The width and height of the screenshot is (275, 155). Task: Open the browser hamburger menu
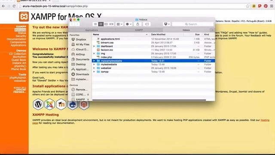click(272, 6)
